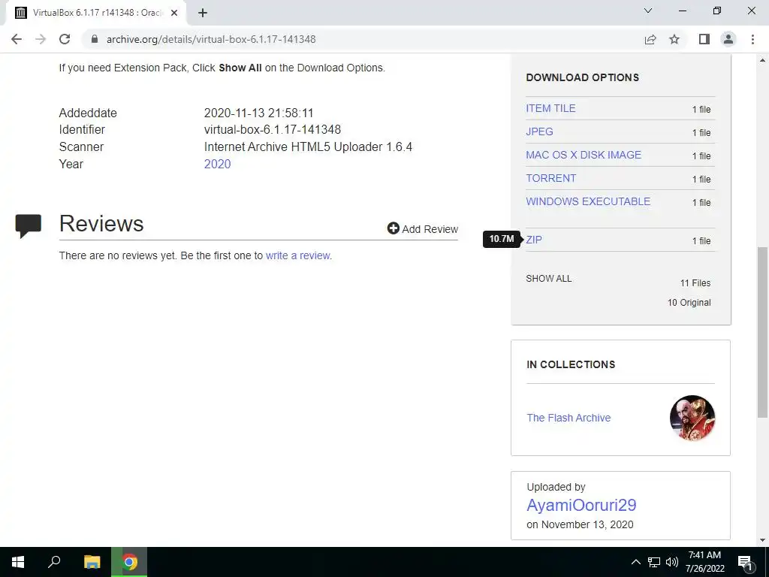Reload the archive.org page
This screenshot has width=769, height=577.
click(x=65, y=39)
